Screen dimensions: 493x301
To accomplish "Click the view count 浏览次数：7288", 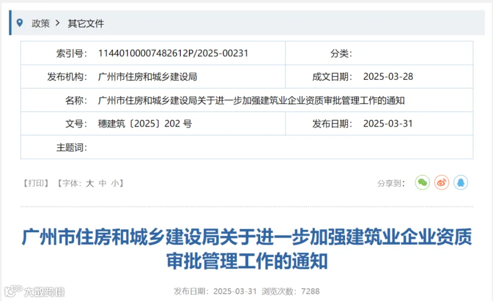I will click(x=290, y=291).
